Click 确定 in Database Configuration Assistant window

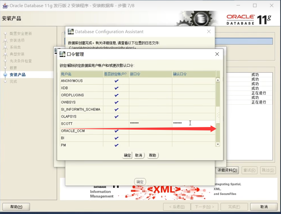click(x=140, y=182)
